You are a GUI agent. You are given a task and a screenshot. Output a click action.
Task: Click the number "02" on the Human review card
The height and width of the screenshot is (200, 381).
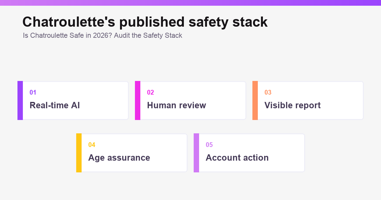(x=150, y=92)
